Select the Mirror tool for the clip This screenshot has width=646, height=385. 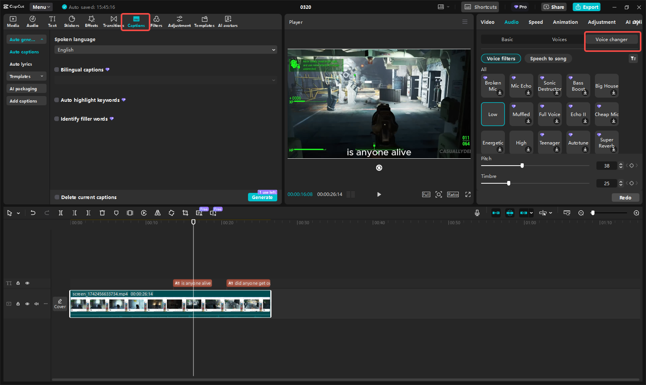click(157, 212)
